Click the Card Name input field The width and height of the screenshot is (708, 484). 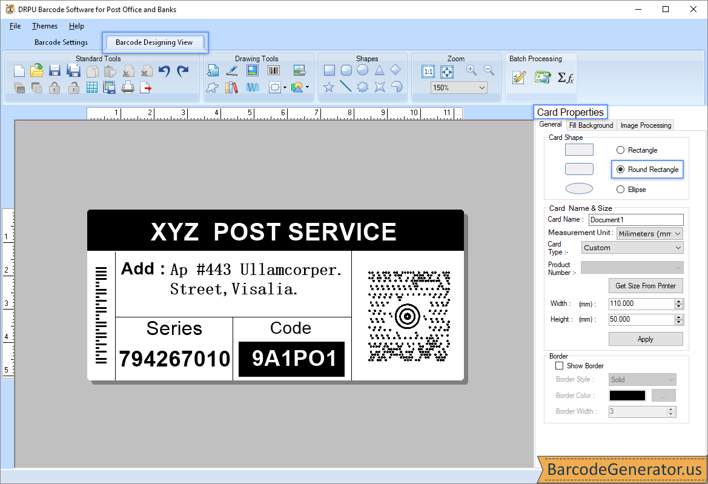(636, 220)
